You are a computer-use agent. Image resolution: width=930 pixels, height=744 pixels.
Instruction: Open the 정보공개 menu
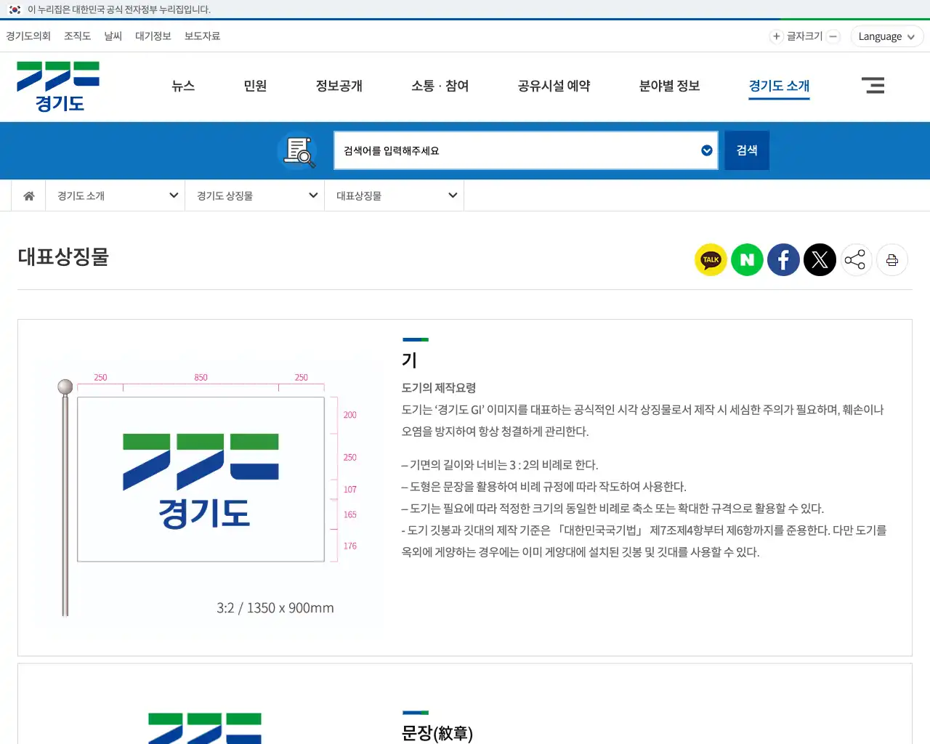(339, 86)
